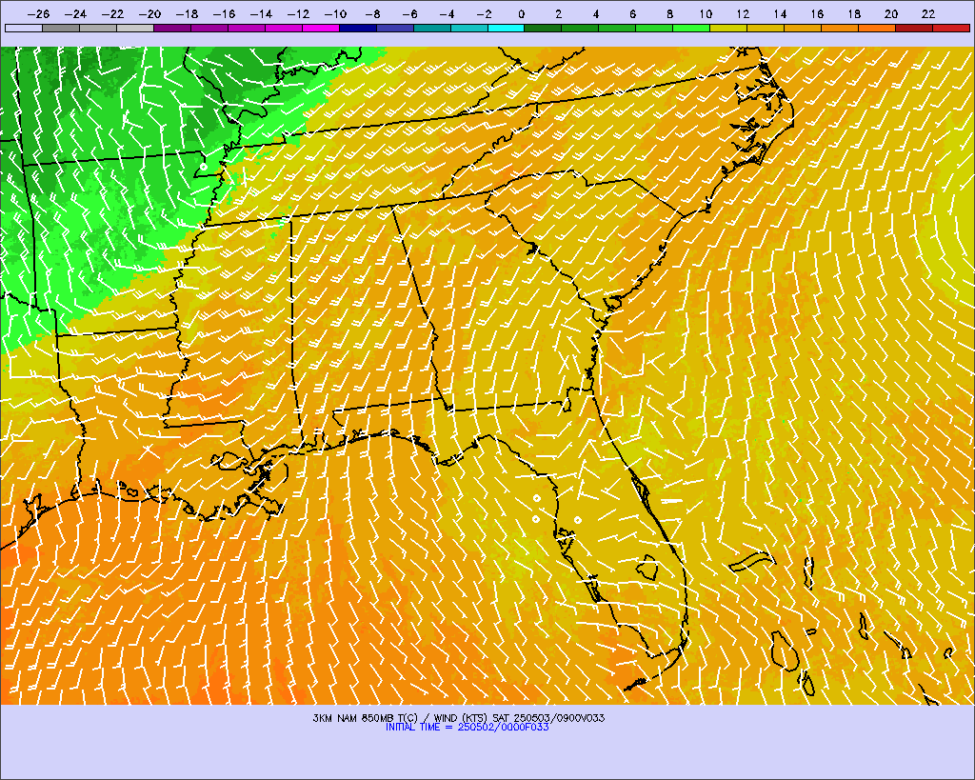Choose the green swatch between 2 and 4
Screen dimensions: 975x780
(580, 28)
